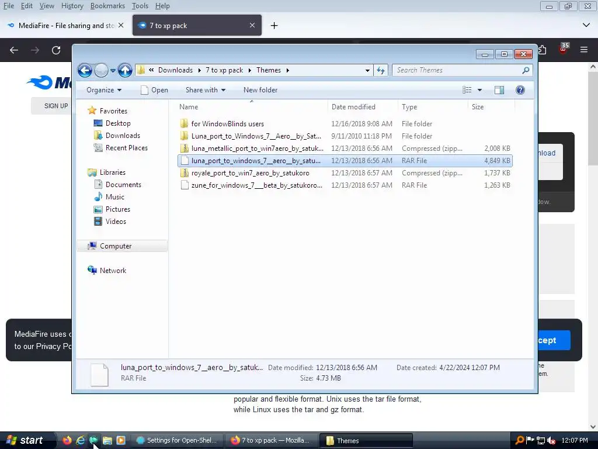Select Libraries in the navigation pane
The width and height of the screenshot is (598, 449).
(x=112, y=172)
